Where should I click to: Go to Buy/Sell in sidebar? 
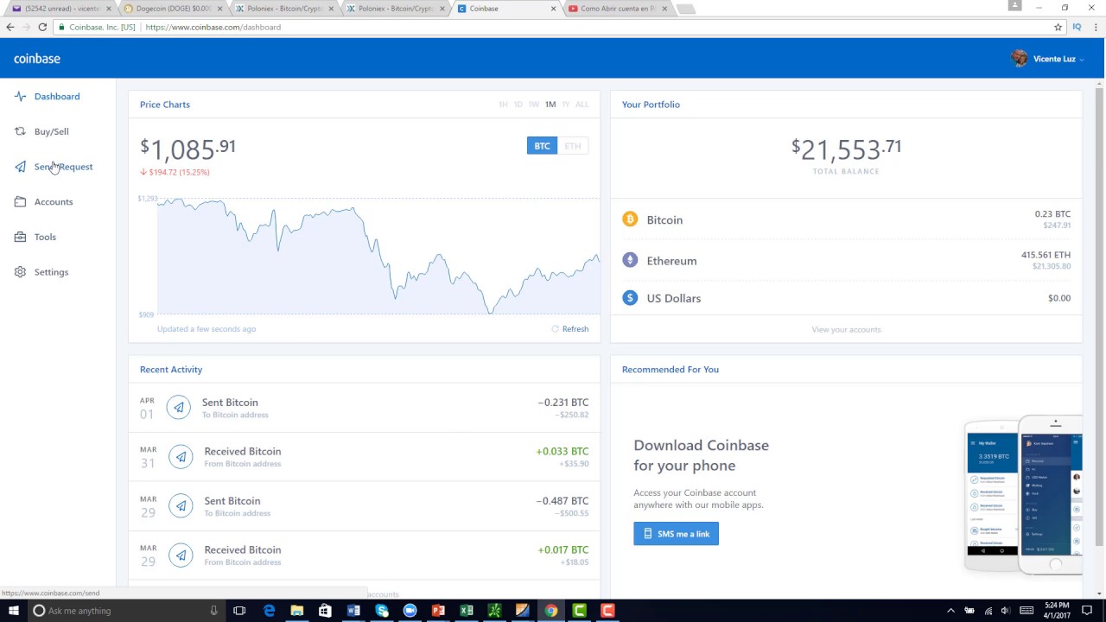point(51,131)
